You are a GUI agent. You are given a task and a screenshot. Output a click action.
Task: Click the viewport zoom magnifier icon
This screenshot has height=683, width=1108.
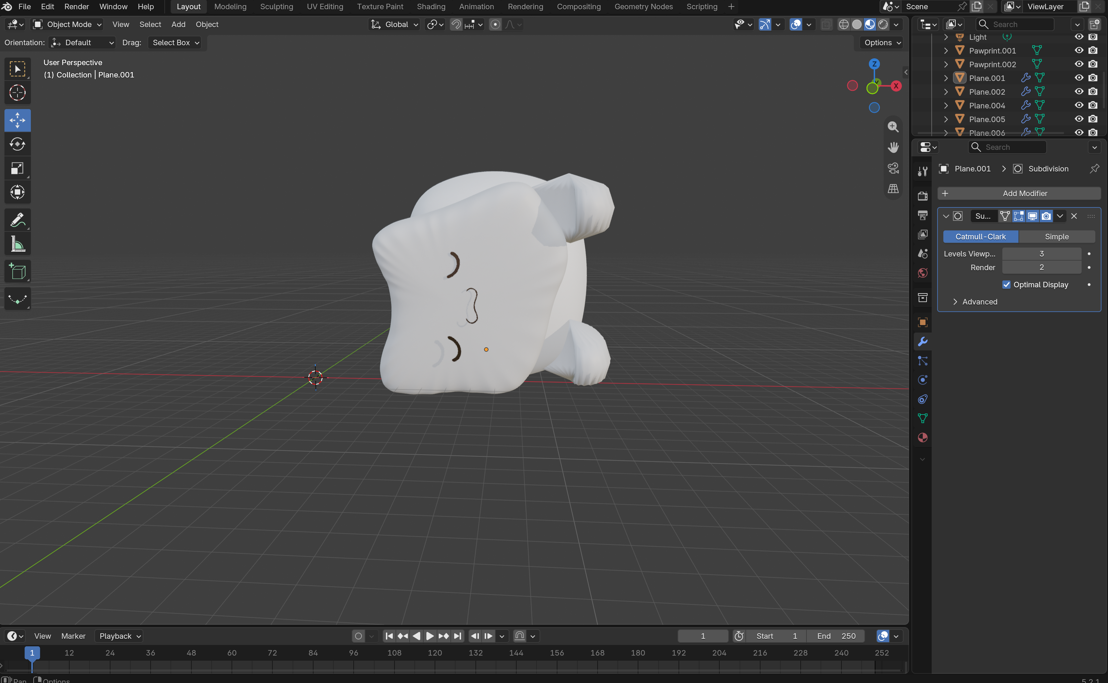[x=893, y=127]
